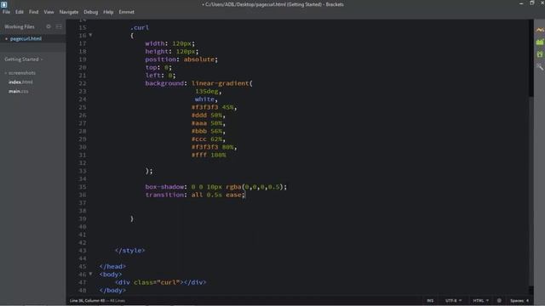Open the Working Files gear settings icon
This screenshot has width=545, height=306.
tap(49, 26)
